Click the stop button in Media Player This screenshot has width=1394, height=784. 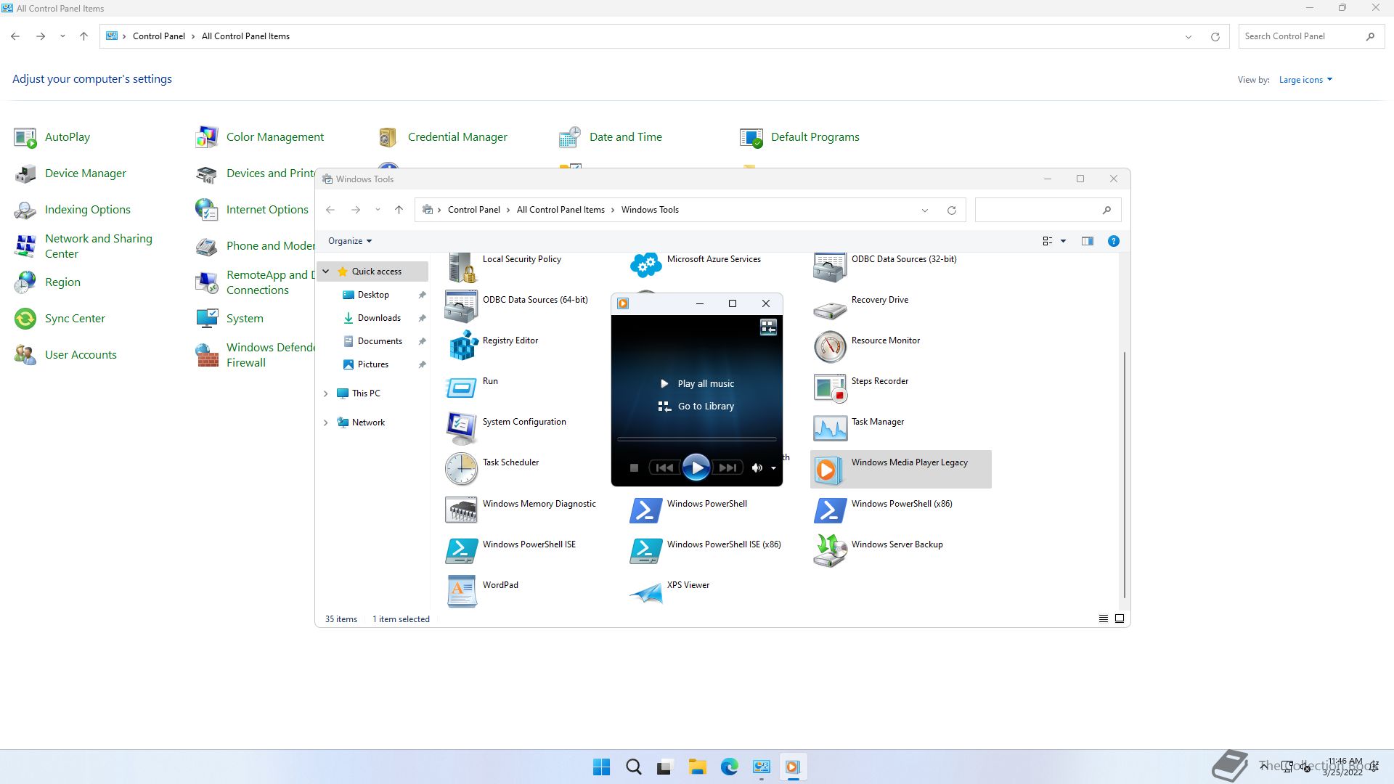pyautogui.click(x=634, y=468)
